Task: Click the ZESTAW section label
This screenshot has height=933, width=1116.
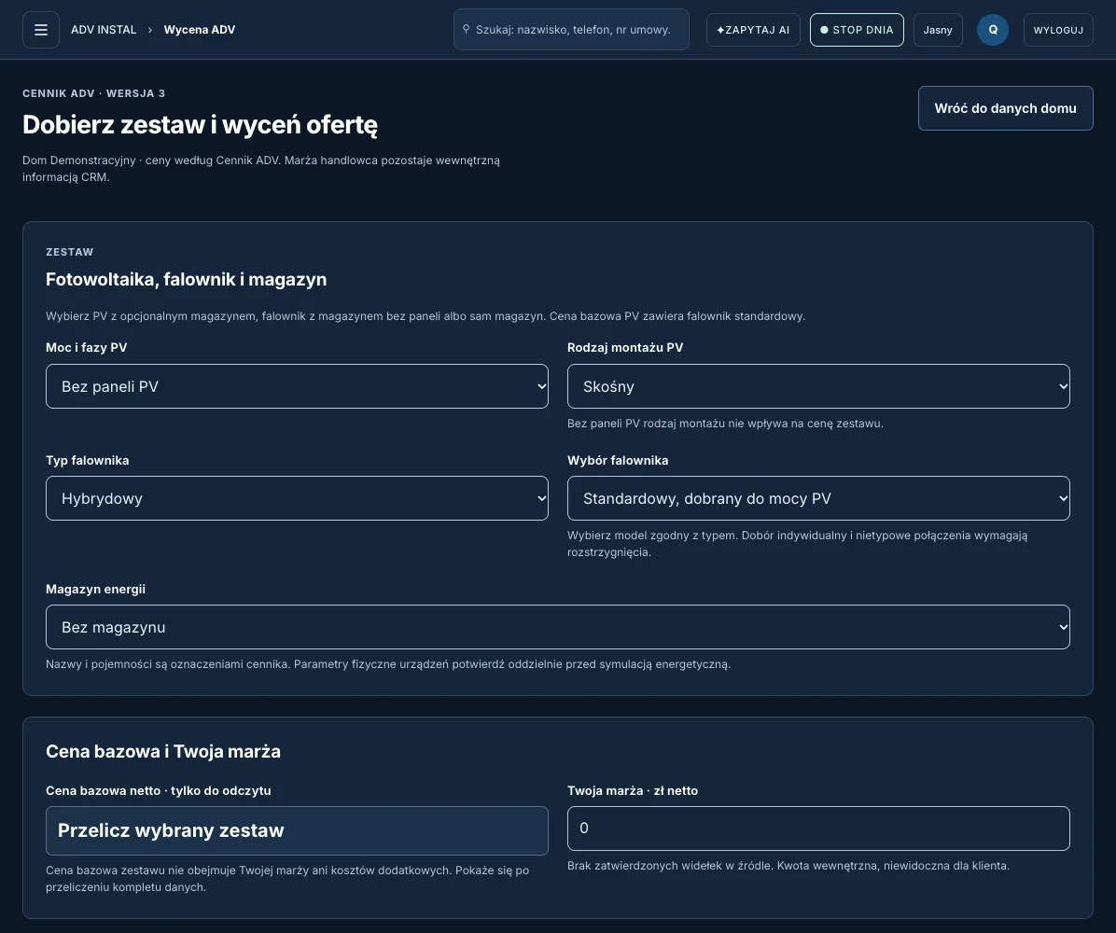Action: coord(70,252)
